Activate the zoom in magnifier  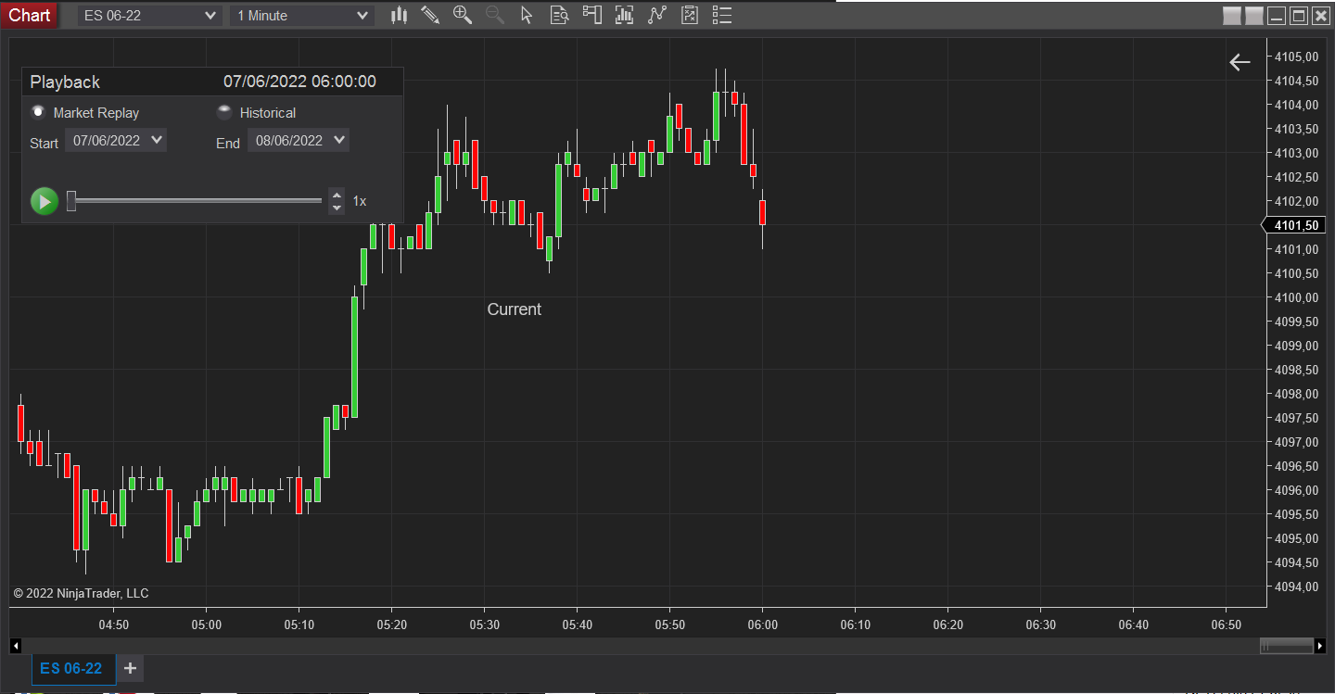(x=463, y=15)
